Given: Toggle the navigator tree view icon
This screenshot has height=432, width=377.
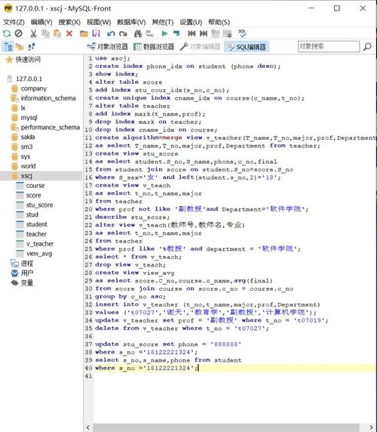Looking at the screenshot, I should coord(8,47).
